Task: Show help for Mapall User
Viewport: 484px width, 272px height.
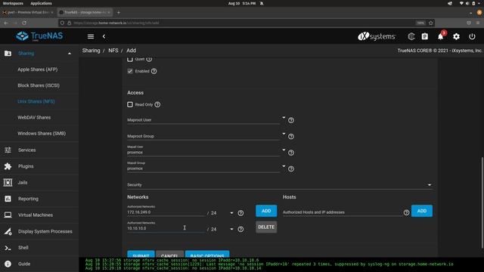Action: (290, 153)
